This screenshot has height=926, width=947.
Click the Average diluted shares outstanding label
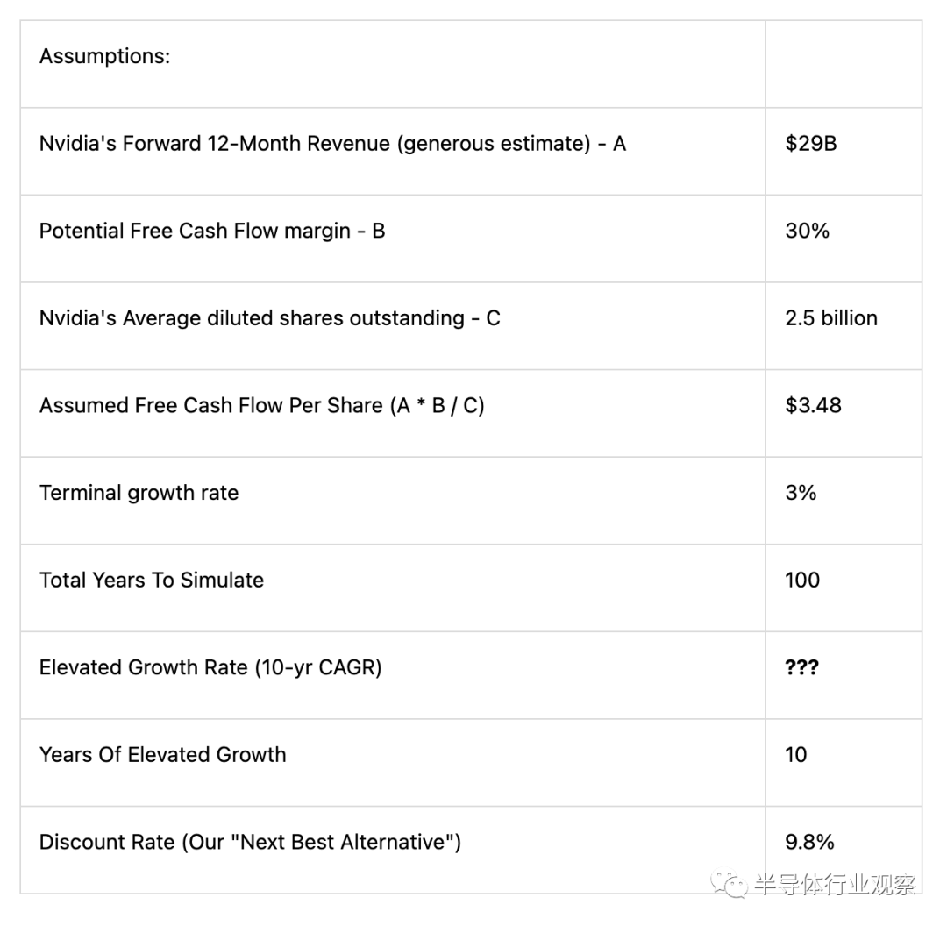click(269, 318)
